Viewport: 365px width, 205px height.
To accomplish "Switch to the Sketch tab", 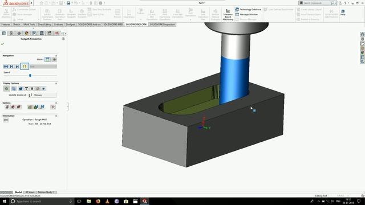I will point(17,24).
